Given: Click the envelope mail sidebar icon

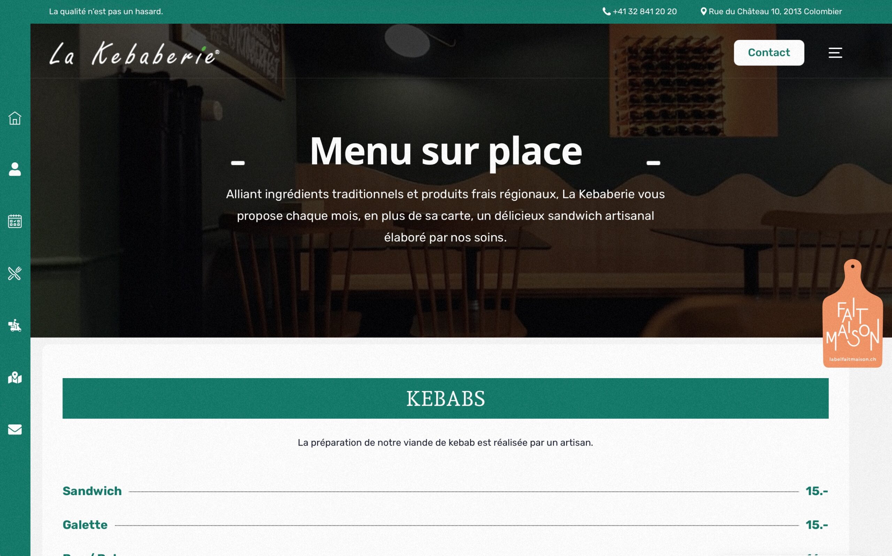Looking at the screenshot, I should [x=15, y=430].
